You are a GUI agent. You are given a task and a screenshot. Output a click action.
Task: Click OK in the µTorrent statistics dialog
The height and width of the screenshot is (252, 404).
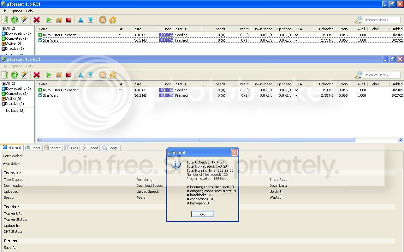coord(203,214)
